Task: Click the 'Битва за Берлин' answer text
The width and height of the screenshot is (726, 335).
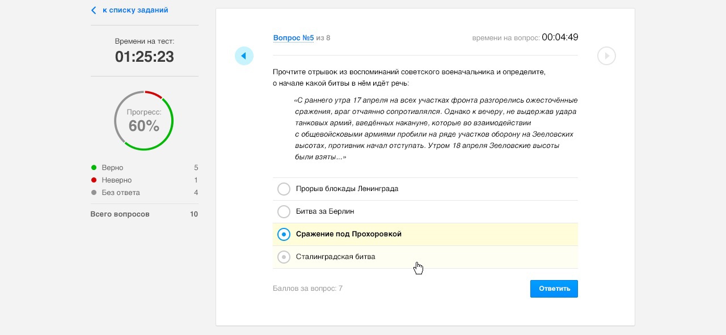Action: point(325,211)
